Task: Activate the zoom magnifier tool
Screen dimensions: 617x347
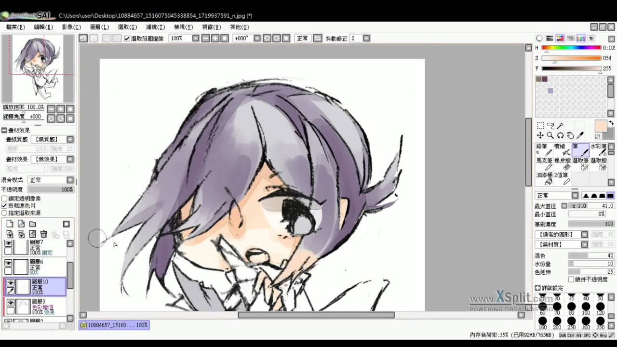Action: click(550, 136)
